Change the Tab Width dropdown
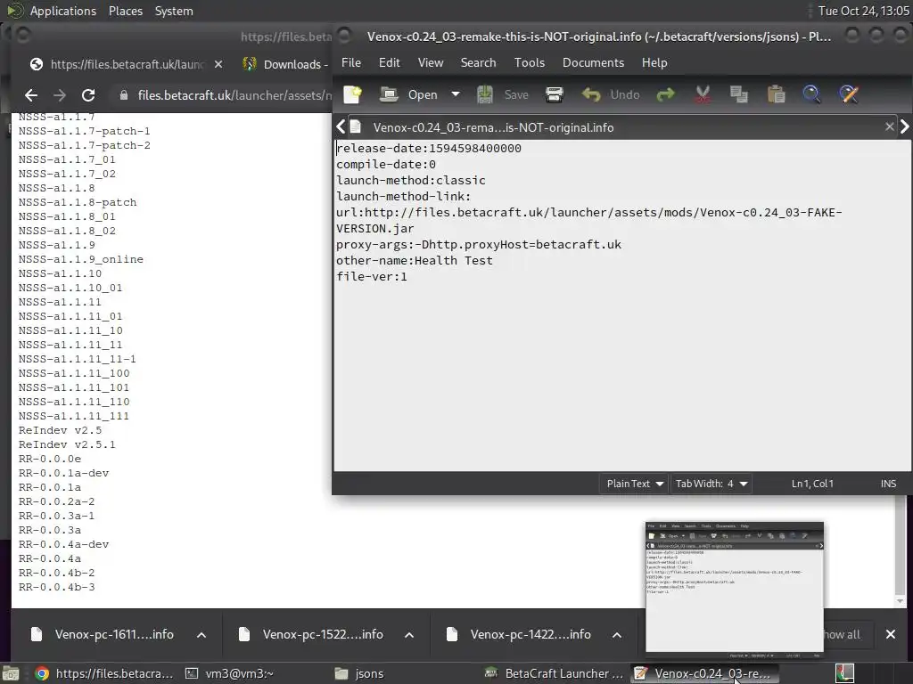The image size is (913, 684). pyautogui.click(x=711, y=484)
